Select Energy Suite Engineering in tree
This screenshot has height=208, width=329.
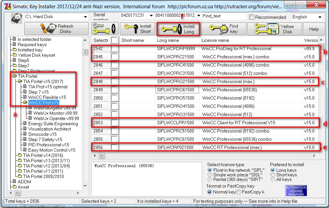click(x=53, y=124)
